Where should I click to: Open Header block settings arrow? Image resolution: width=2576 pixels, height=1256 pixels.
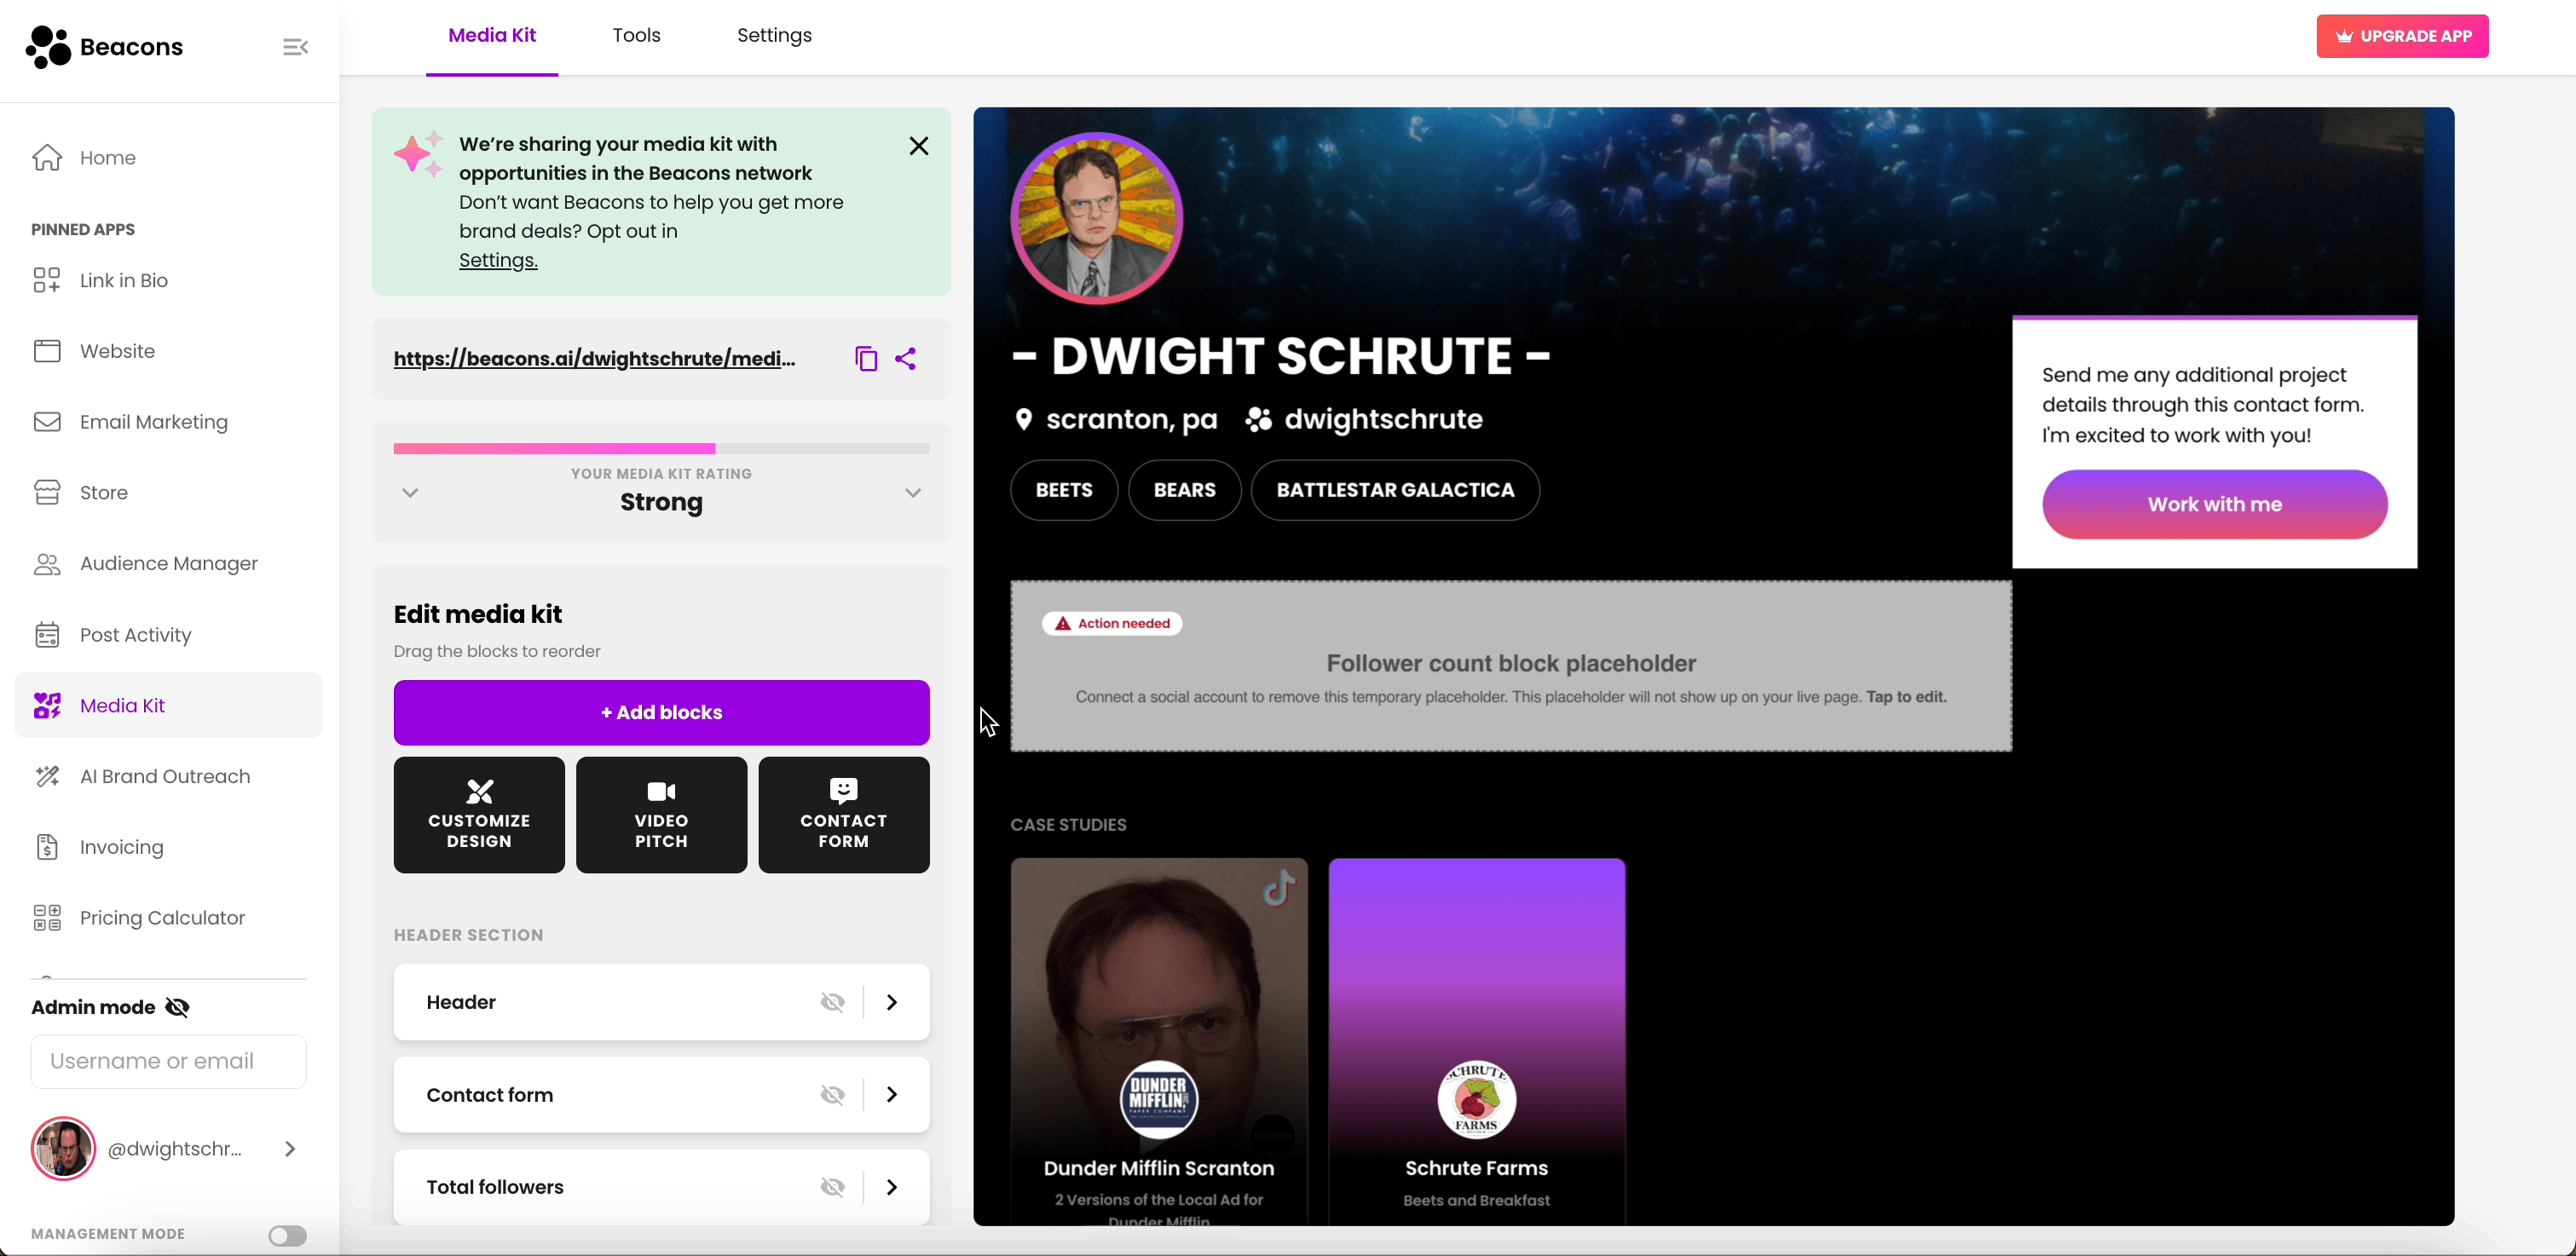(x=892, y=1002)
